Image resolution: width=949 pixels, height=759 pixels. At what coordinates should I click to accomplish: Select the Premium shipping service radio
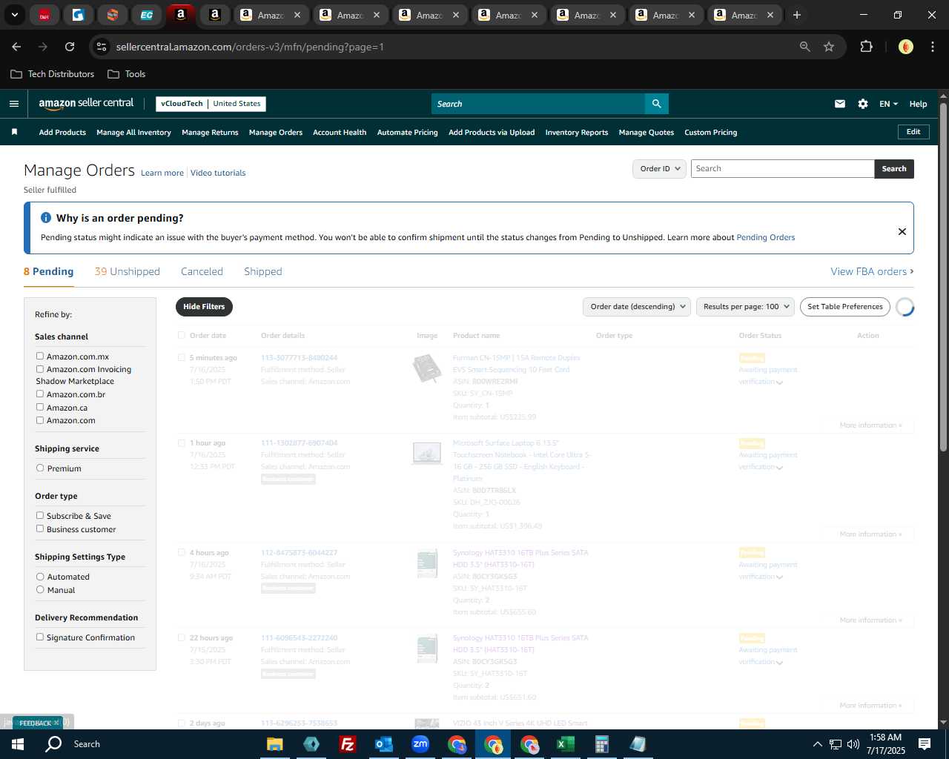pos(40,468)
